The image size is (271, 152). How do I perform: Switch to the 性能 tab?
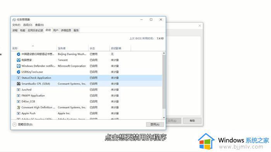tap(22, 30)
